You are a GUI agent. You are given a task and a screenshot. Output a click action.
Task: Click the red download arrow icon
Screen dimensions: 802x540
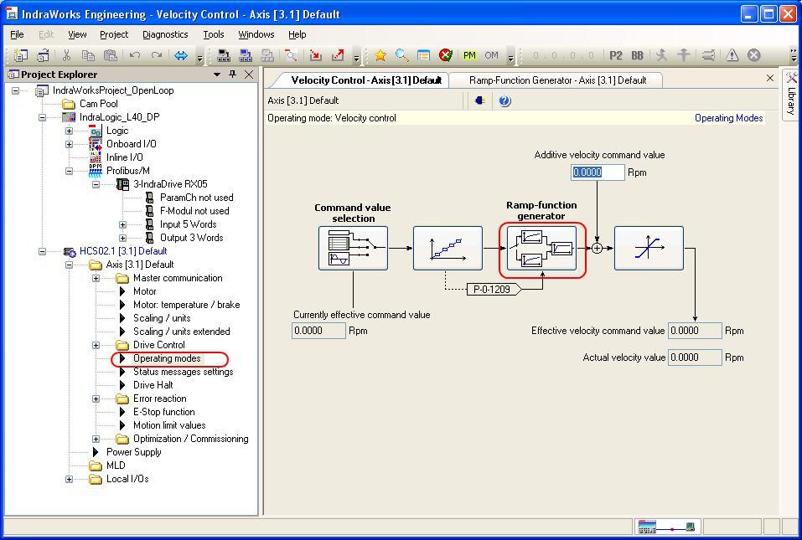(316, 55)
